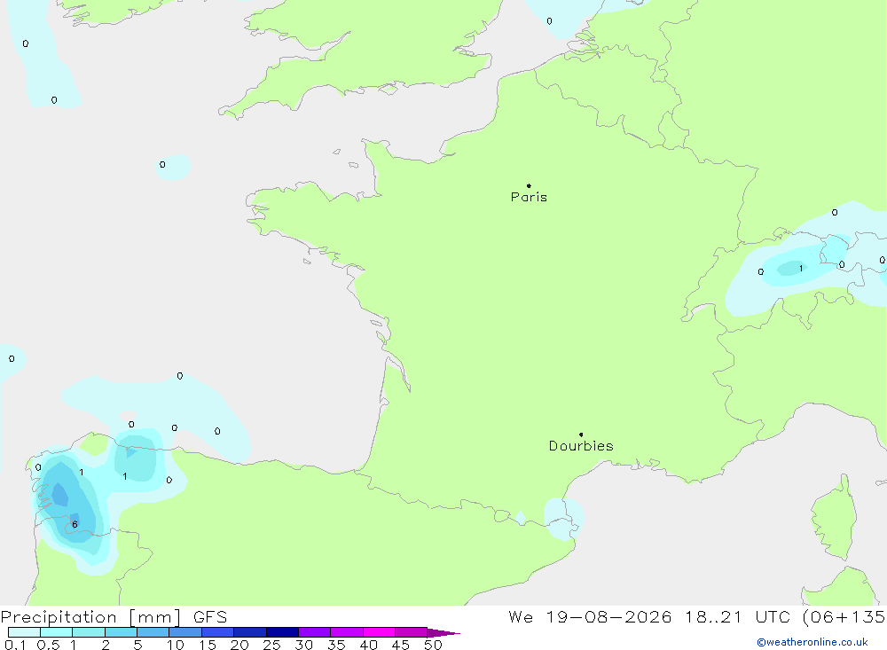Click the legend label 25
This screenshot has height=650, width=887.
tap(271, 645)
